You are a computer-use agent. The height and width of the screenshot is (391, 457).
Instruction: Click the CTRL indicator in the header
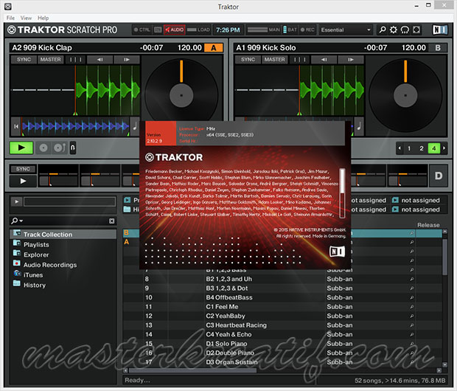[x=142, y=30]
